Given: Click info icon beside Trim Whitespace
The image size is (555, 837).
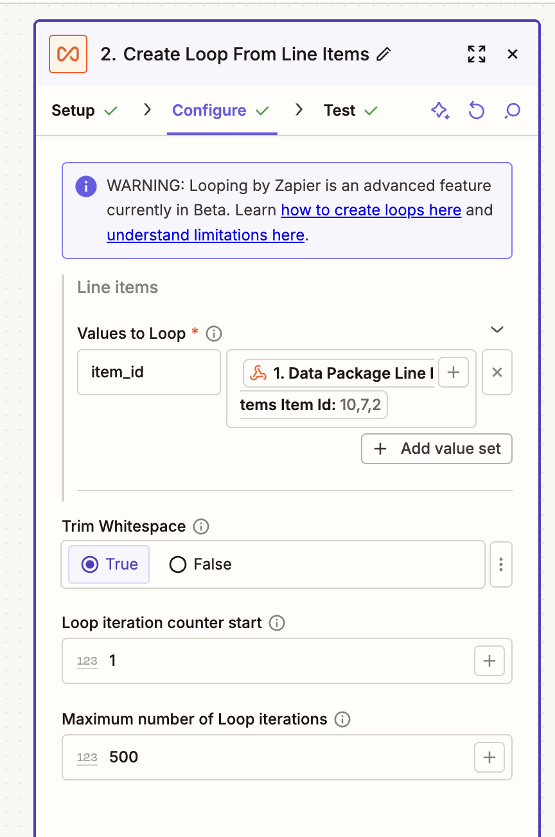Looking at the screenshot, I should click(201, 526).
